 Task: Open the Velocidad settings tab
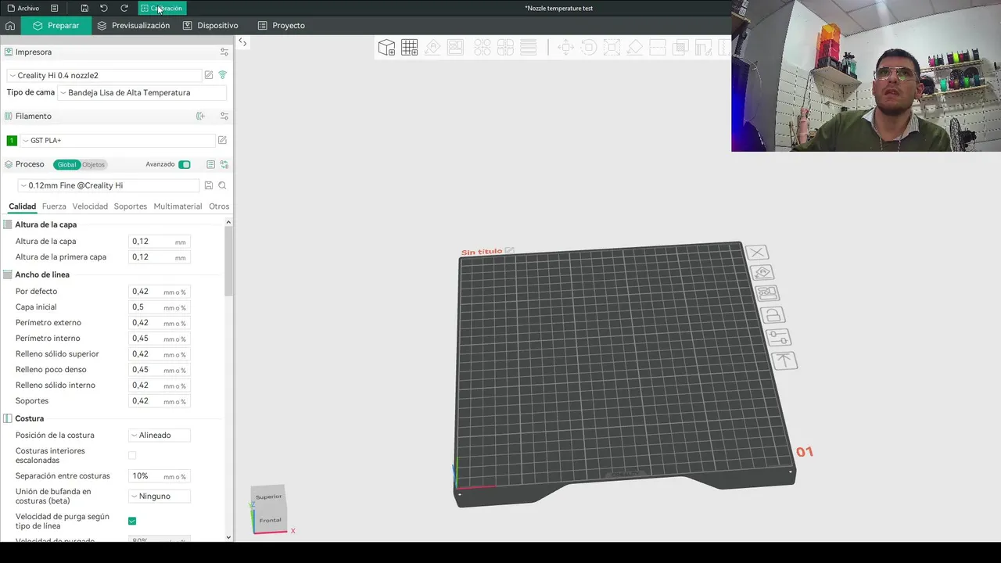pyautogui.click(x=90, y=206)
